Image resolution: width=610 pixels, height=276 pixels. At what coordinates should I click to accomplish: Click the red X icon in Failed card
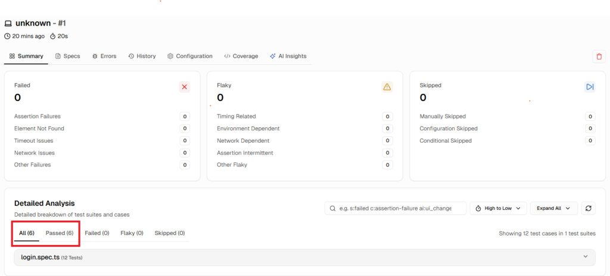pos(184,87)
